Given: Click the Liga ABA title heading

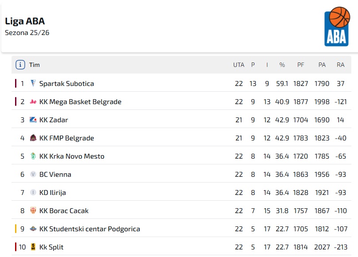Looking at the screenshot, I should [25, 21].
